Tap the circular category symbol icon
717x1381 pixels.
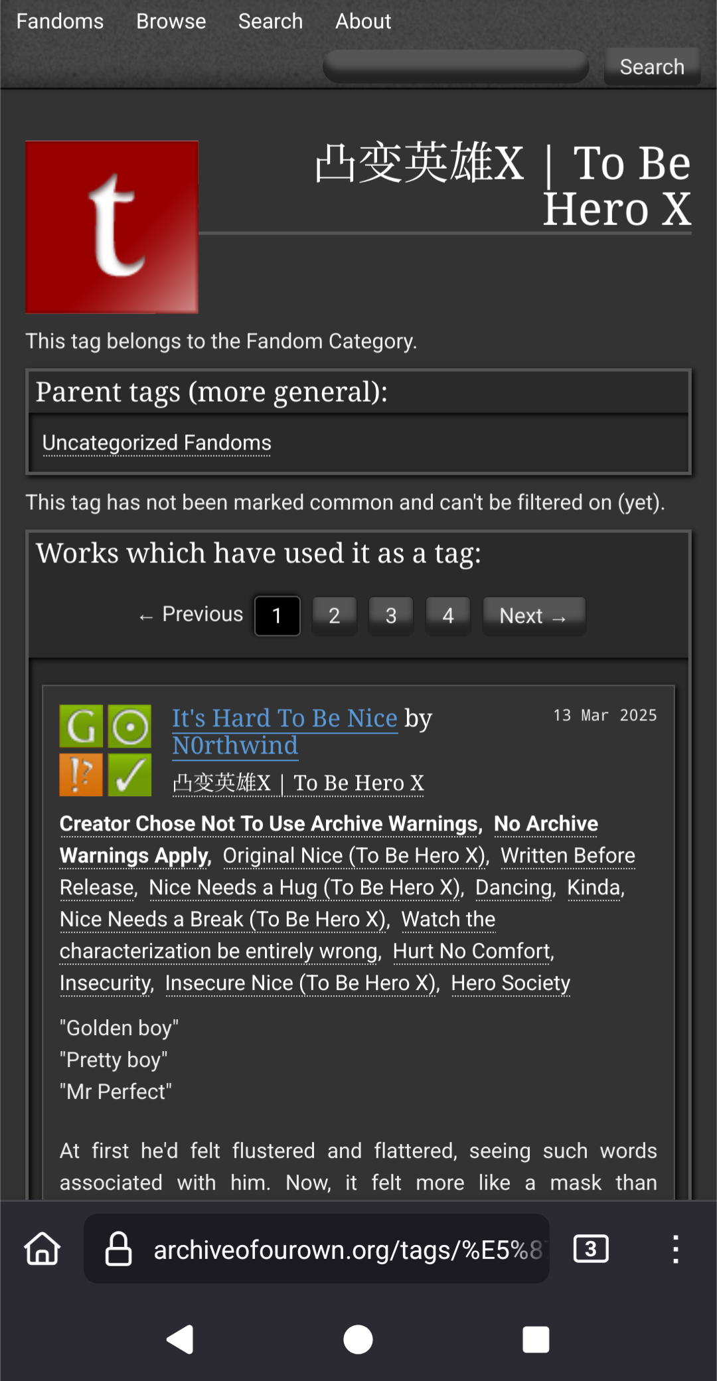130,726
